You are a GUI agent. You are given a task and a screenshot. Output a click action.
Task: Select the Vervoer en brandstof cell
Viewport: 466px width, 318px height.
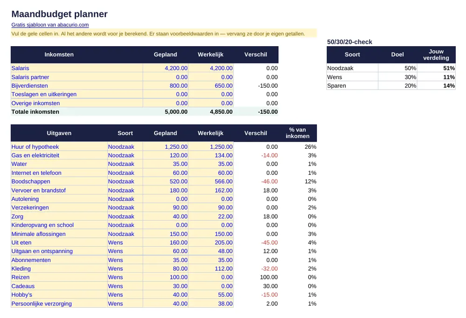click(59, 190)
